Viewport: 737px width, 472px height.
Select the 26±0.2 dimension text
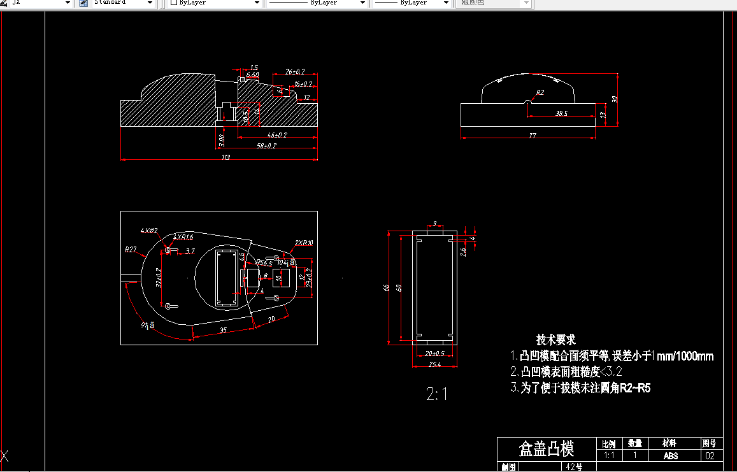[x=295, y=72]
